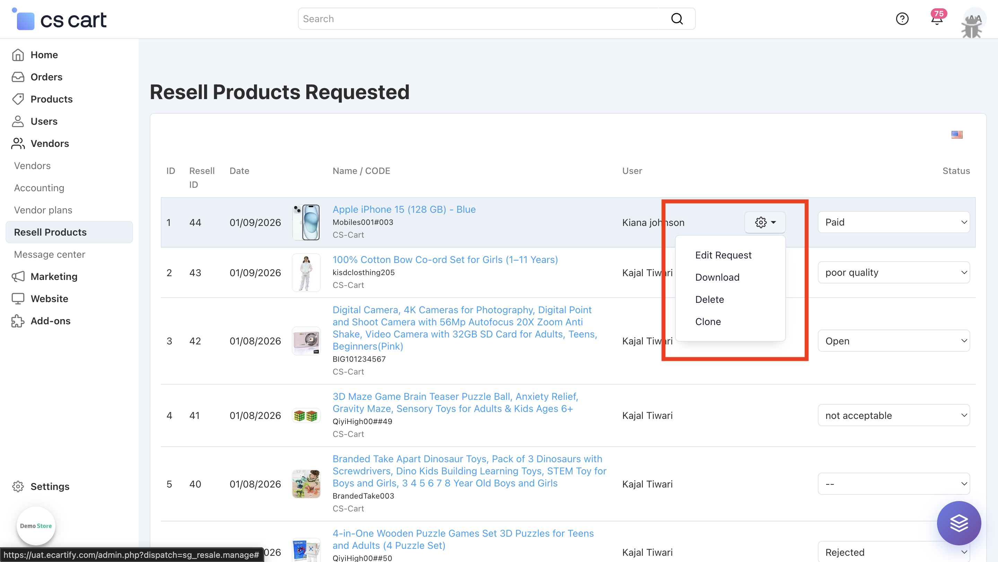Open the help question mark icon
This screenshot has width=998, height=562.
click(x=902, y=19)
